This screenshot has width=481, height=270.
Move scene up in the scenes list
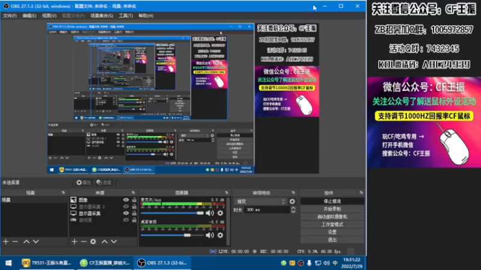[26, 242]
